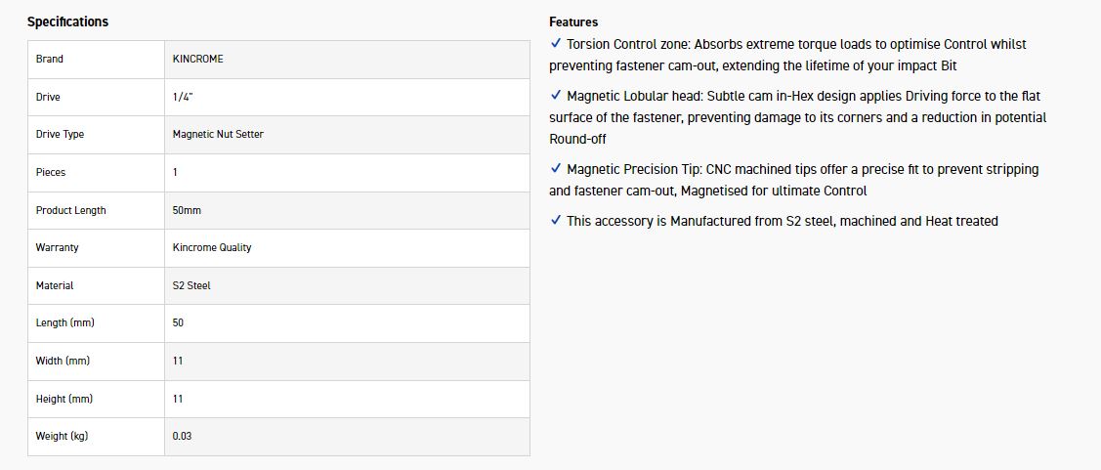Viewport: 1101px width, 470px height.
Task: Click the KINCROME brand value
Action: coord(197,59)
